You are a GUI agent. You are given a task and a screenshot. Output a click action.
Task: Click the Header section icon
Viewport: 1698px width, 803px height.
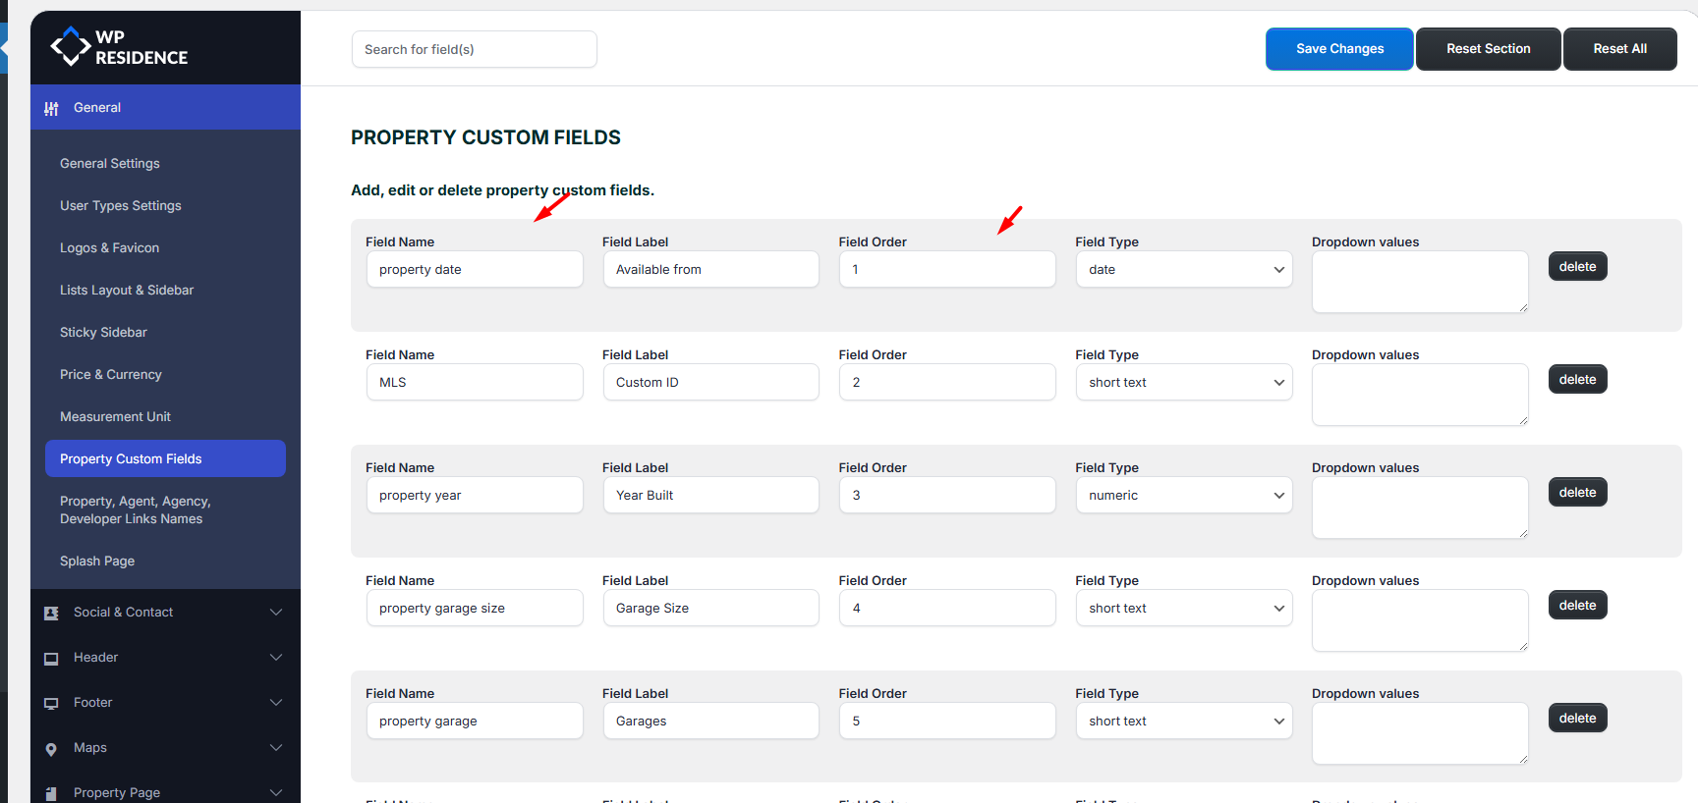tap(51, 658)
